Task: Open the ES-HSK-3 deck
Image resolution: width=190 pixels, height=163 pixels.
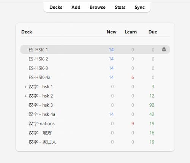Action: [x=38, y=68]
